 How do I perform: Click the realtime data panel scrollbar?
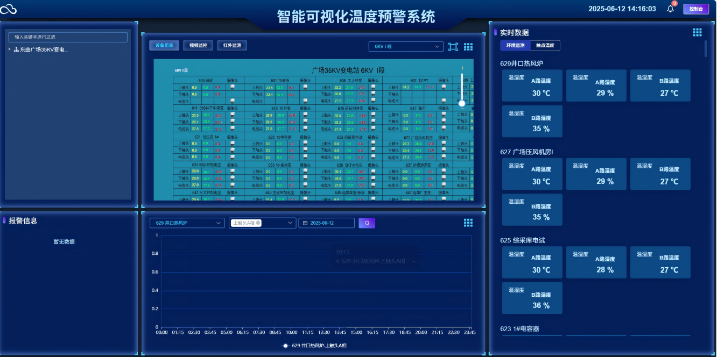click(706, 48)
